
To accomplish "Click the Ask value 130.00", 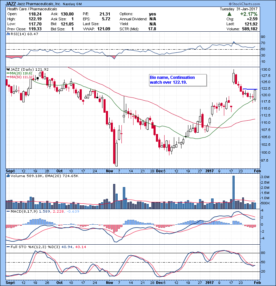I will 67,14.
